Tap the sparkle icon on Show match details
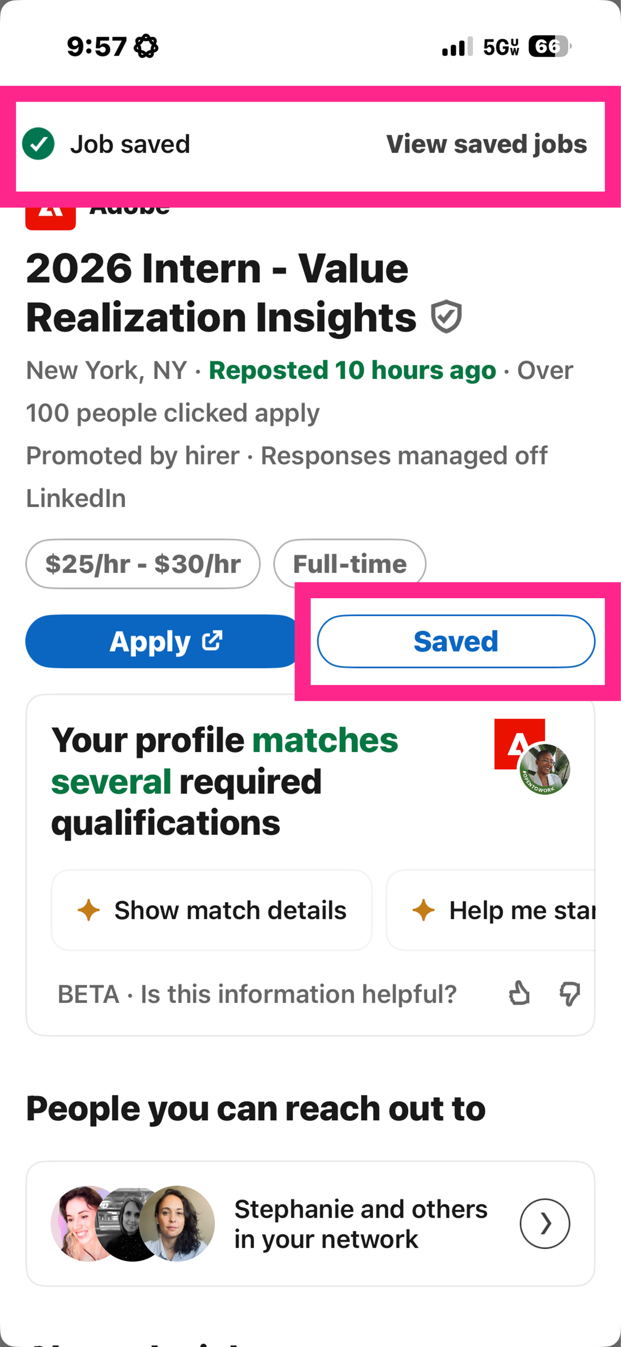 click(88, 910)
